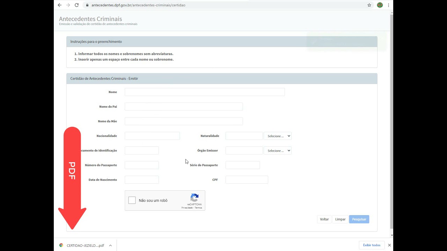This screenshot has width=447, height=251.
Task: Click the Naturalidade text field
Action: (244, 136)
